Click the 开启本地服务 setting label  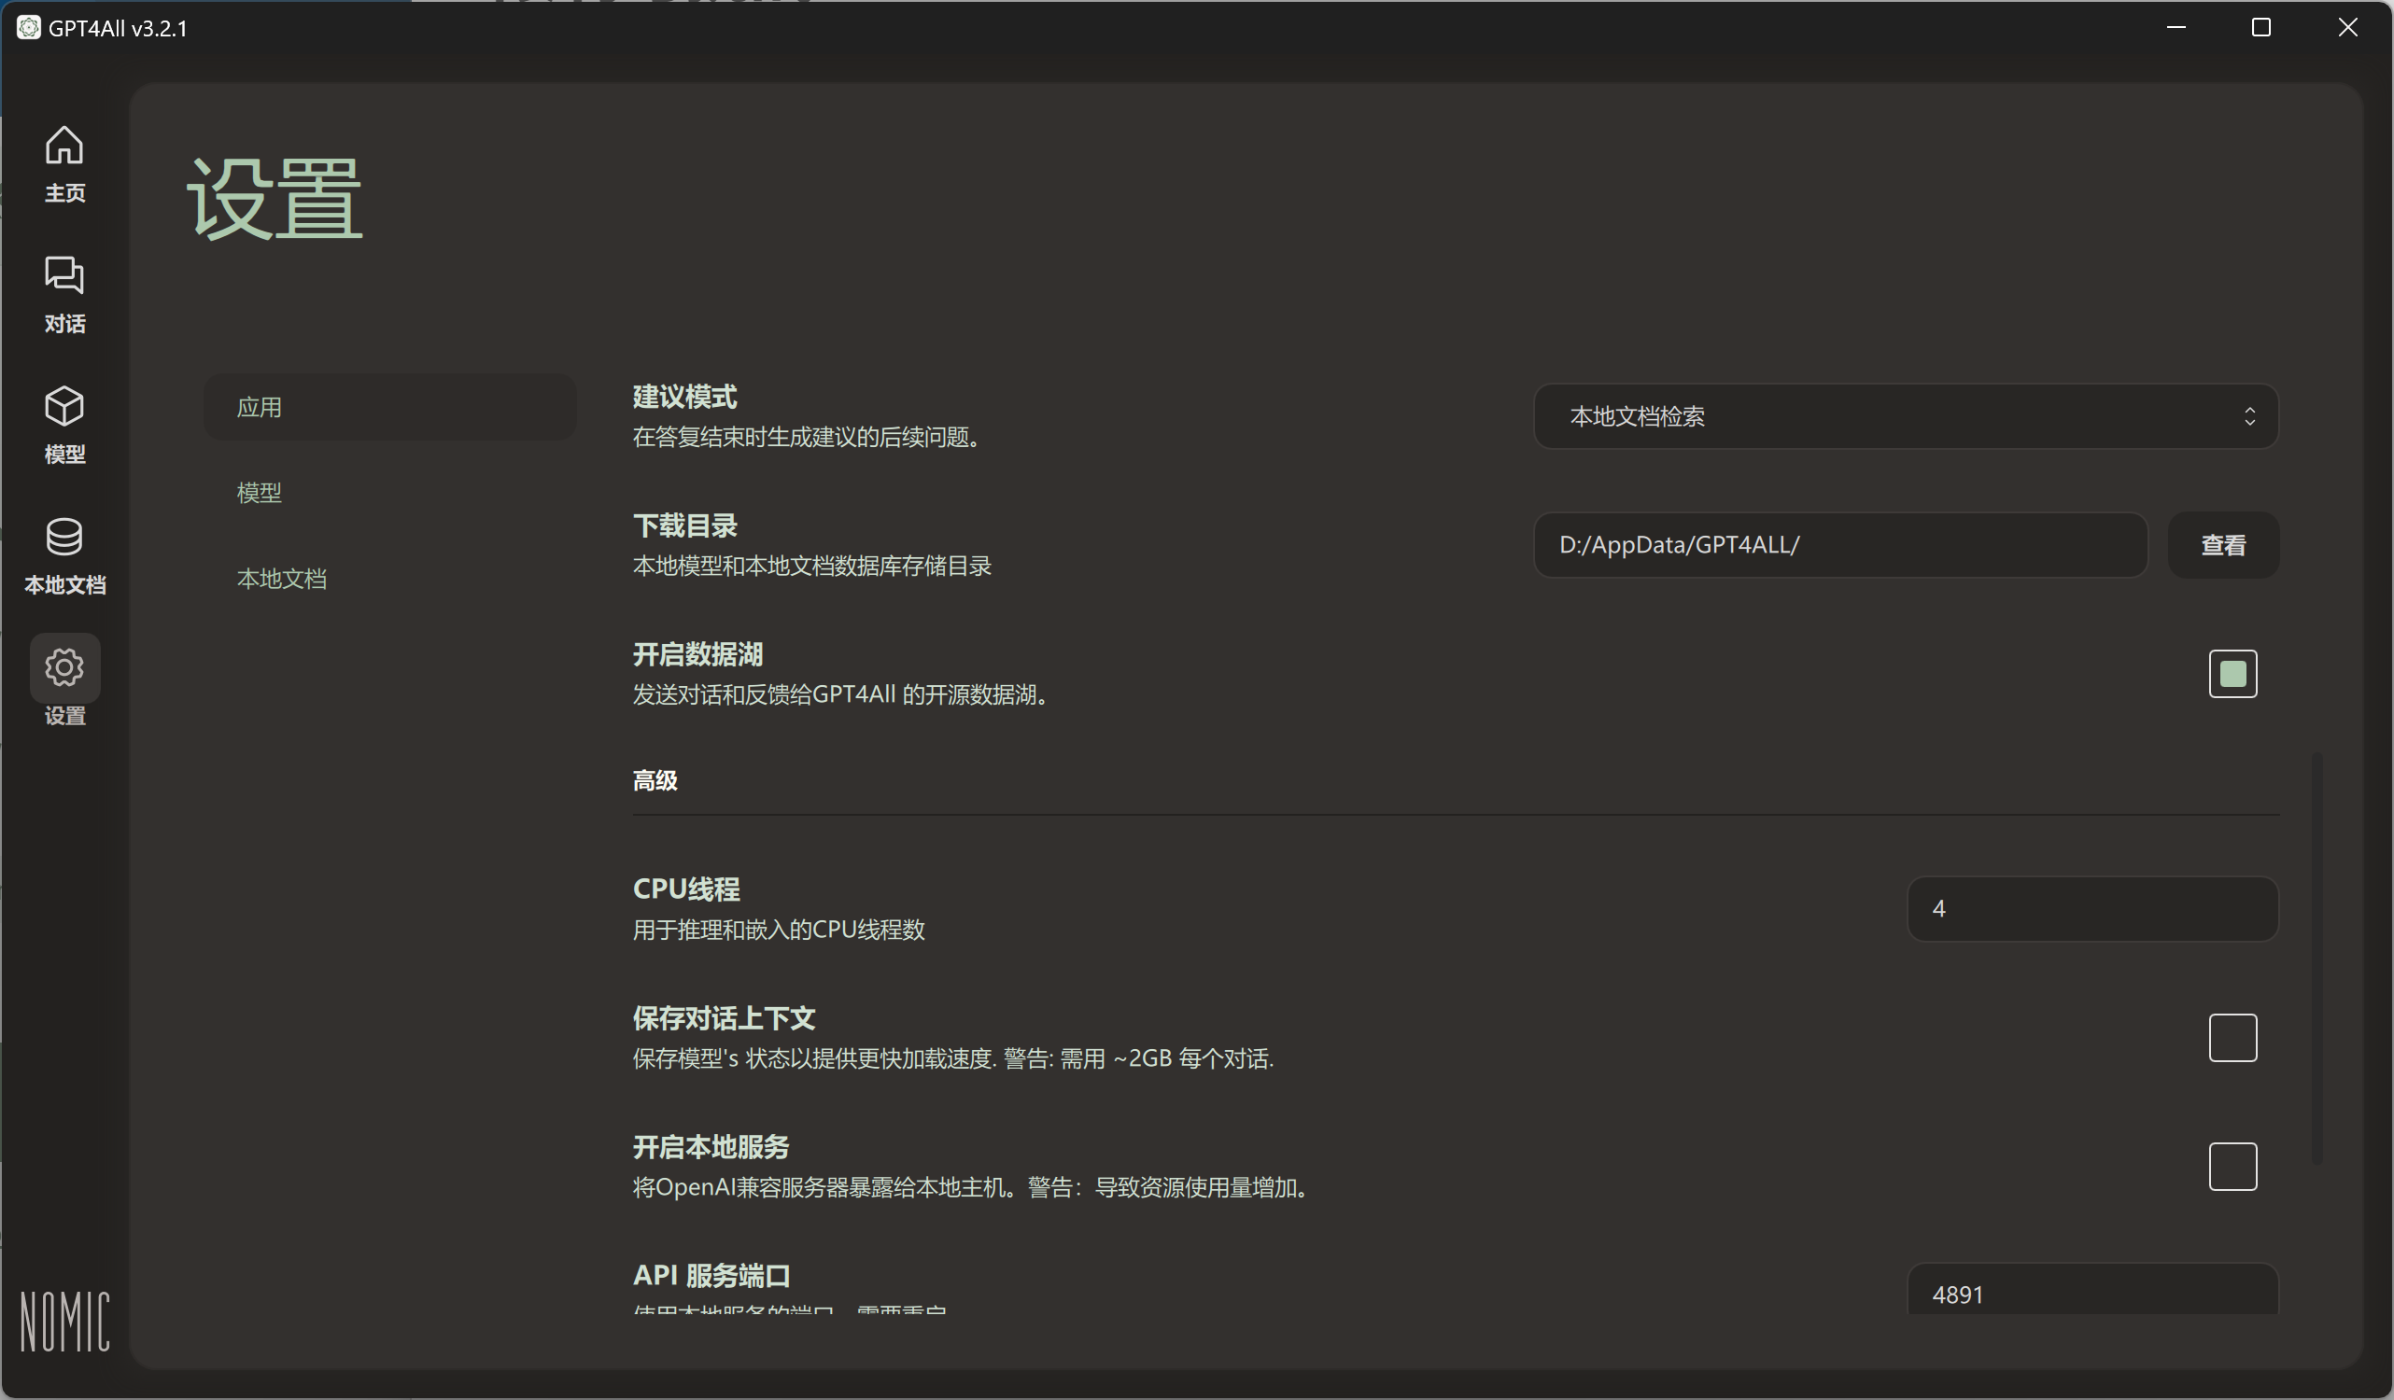tap(711, 1147)
